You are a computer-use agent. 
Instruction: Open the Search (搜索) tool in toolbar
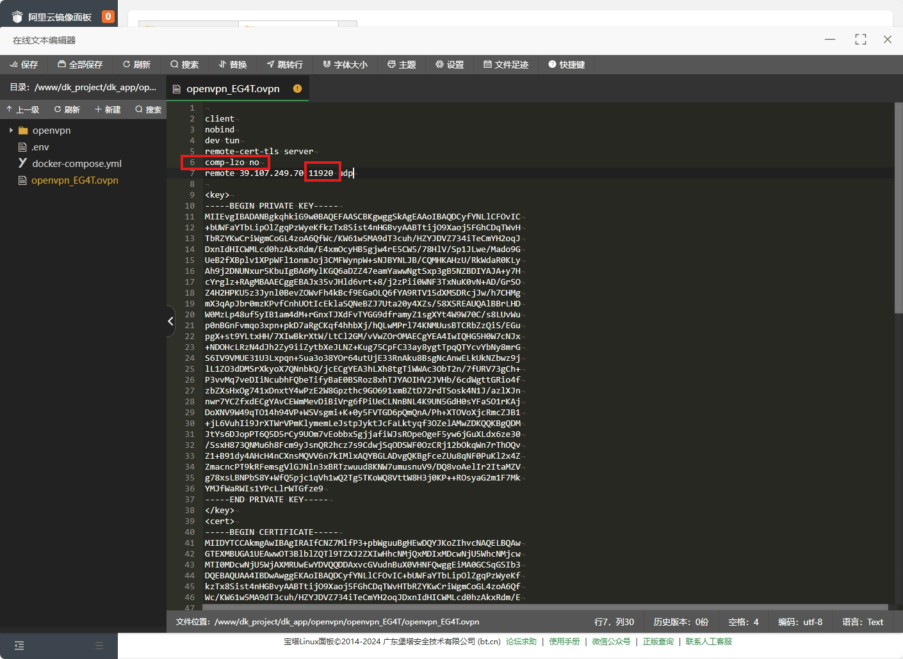coord(184,65)
